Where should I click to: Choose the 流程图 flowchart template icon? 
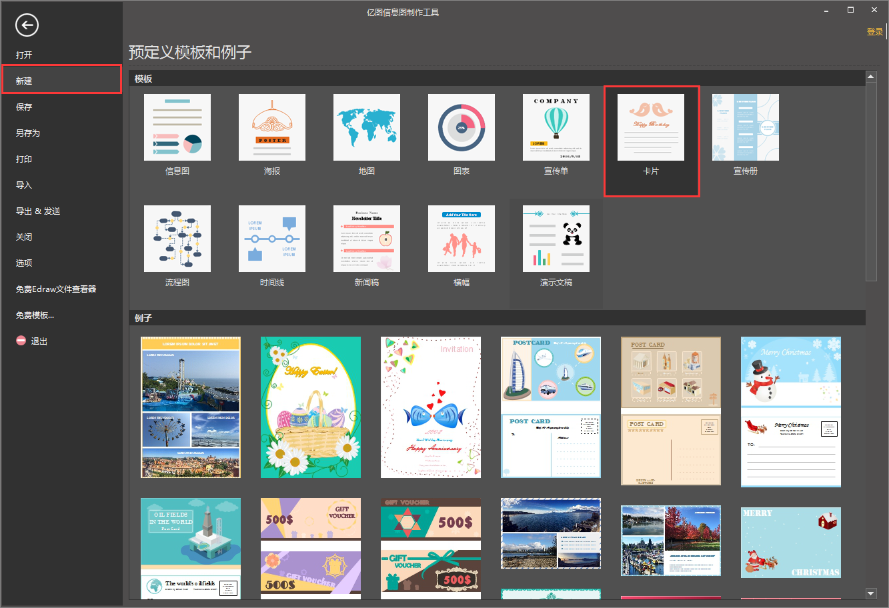[x=177, y=239]
